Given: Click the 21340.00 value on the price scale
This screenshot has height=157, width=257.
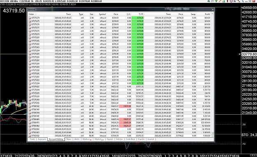Looking at the screenshot, I should coord(249,113).
